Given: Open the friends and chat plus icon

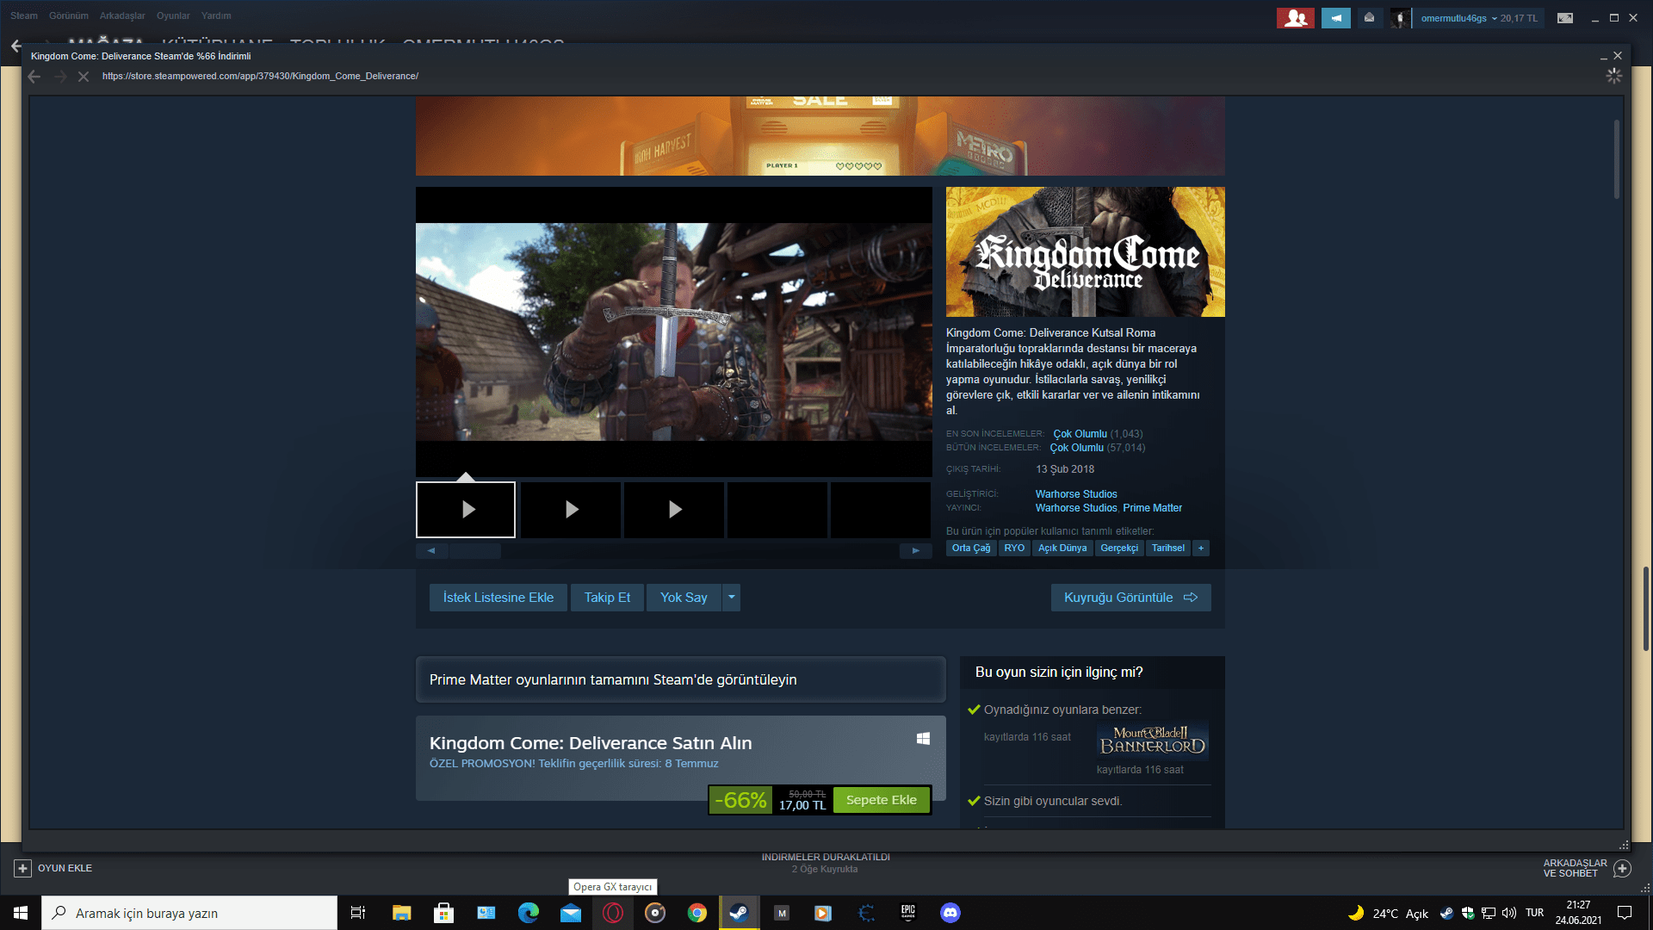Looking at the screenshot, I should click(x=1622, y=868).
